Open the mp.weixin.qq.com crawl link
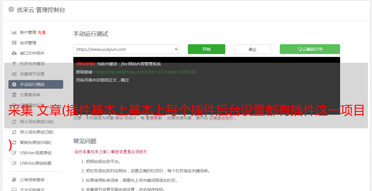The width and height of the screenshot is (372, 191). (x=146, y=72)
